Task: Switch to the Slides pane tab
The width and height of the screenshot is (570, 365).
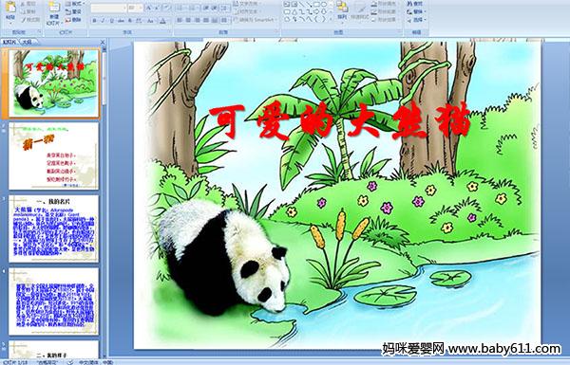Action: coord(9,42)
